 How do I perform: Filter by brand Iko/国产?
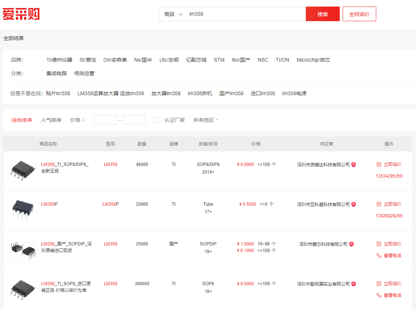[241, 60]
